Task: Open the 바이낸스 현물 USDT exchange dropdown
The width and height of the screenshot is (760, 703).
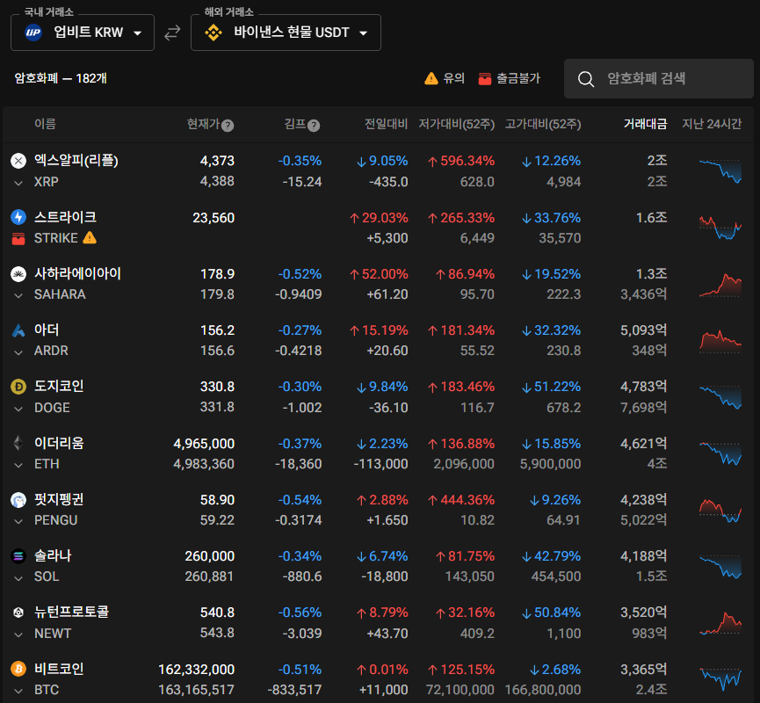Action: 286,33
